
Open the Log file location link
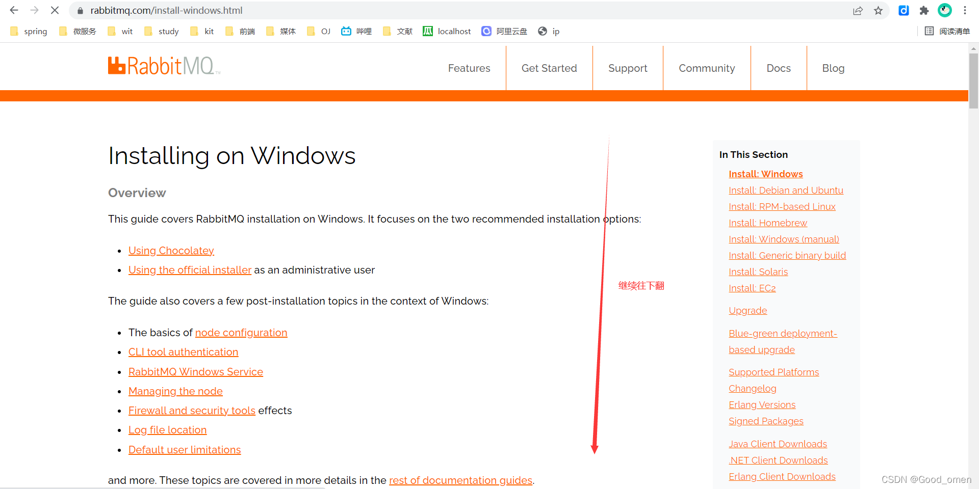pyautogui.click(x=168, y=430)
